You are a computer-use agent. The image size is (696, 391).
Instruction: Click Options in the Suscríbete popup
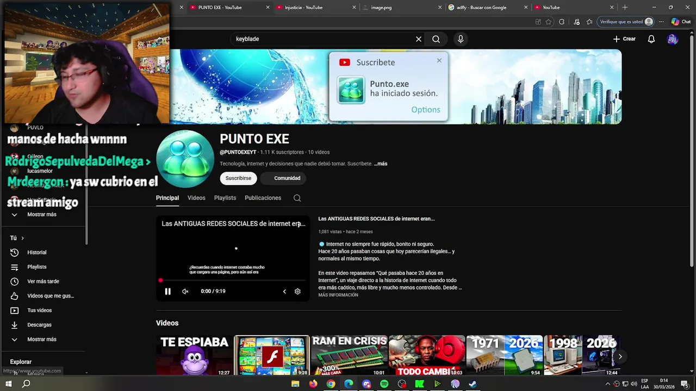[x=426, y=110]
